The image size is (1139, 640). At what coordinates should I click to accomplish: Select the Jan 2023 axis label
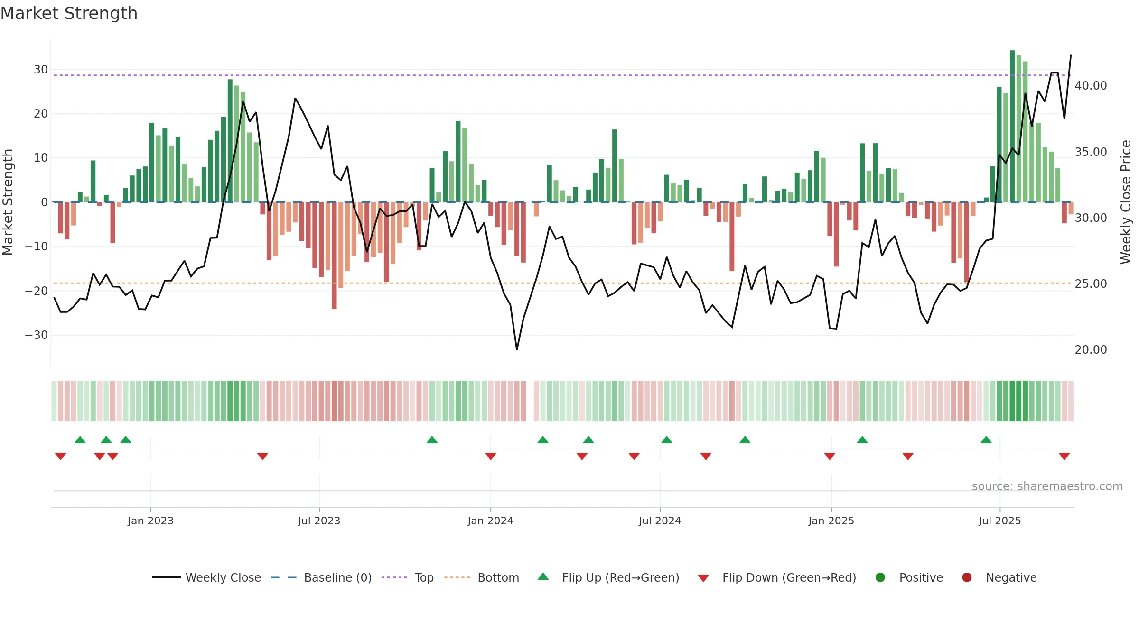coord(150,521)
